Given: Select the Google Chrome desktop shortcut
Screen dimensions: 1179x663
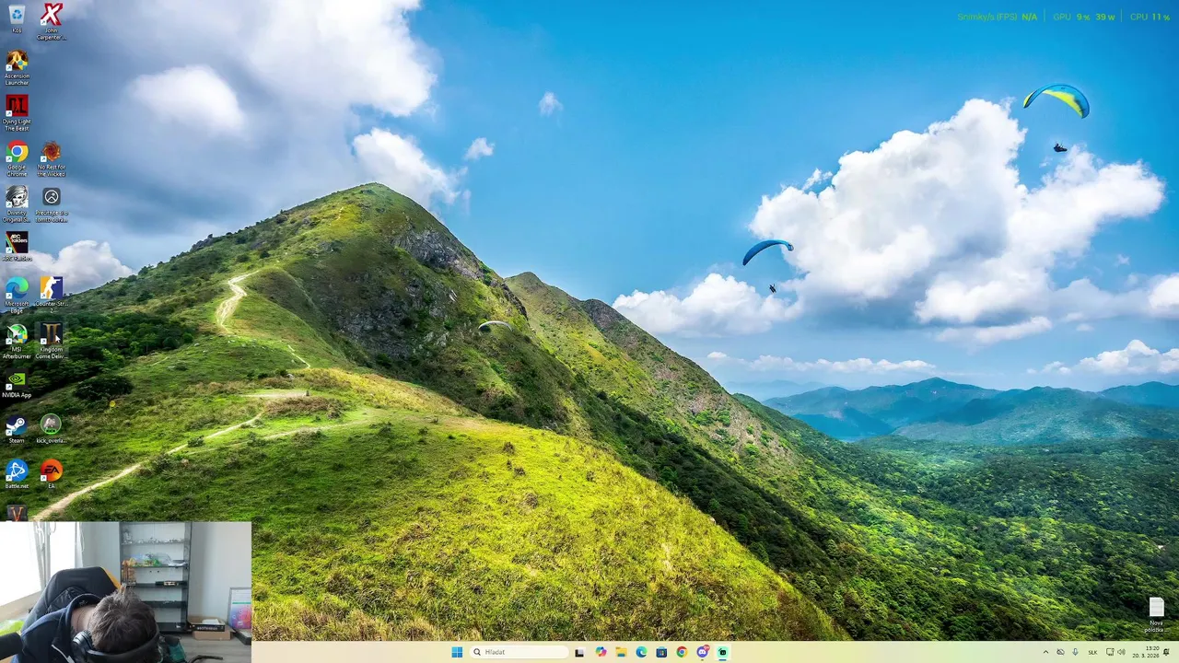Looking at the screenshot, I should click(17, 158).
